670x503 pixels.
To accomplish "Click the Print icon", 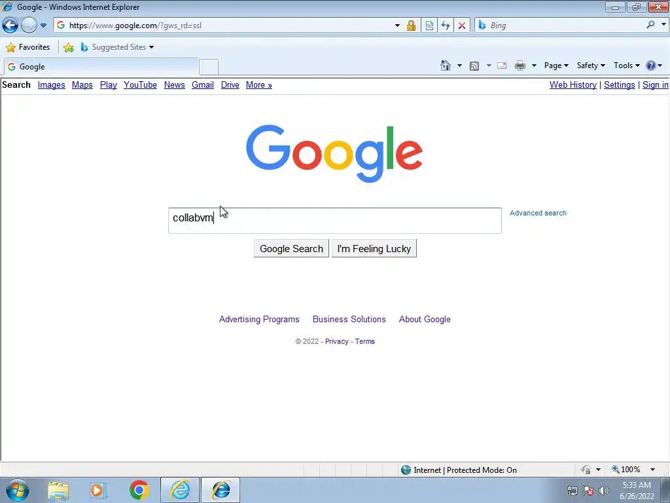I will 520,66.
